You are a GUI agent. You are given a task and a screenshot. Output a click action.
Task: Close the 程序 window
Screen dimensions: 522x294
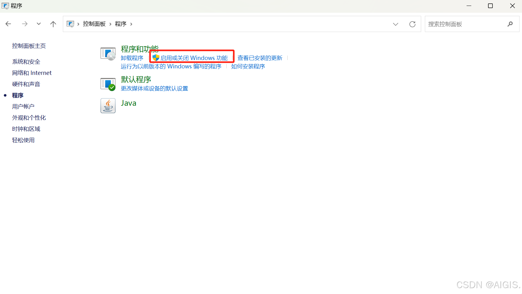[x=512, y=6]
